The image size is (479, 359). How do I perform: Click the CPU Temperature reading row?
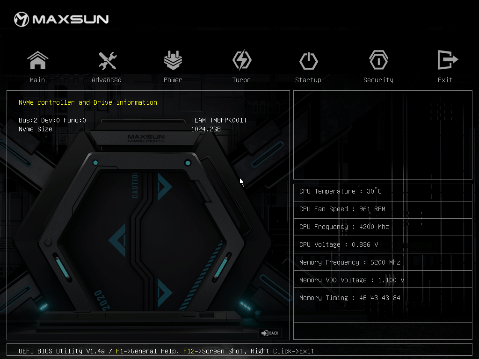tap(341, 191)
